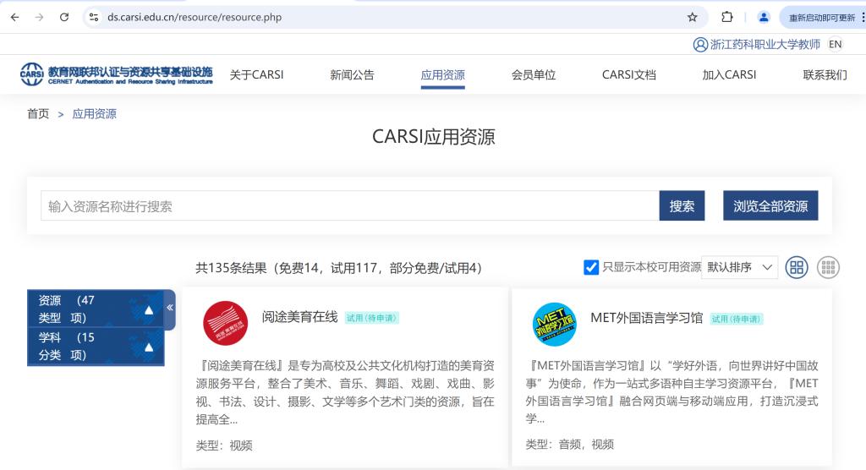
Task: Collapse the filter sidebar with « icon
Action: 169,308
